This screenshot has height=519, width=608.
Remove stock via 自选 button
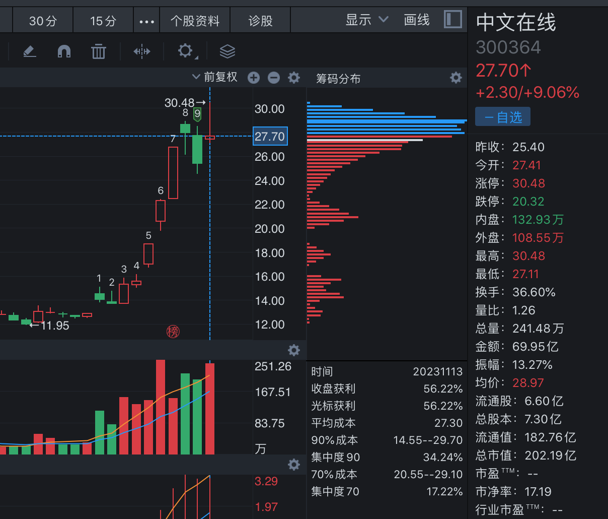tap(502, 117)
